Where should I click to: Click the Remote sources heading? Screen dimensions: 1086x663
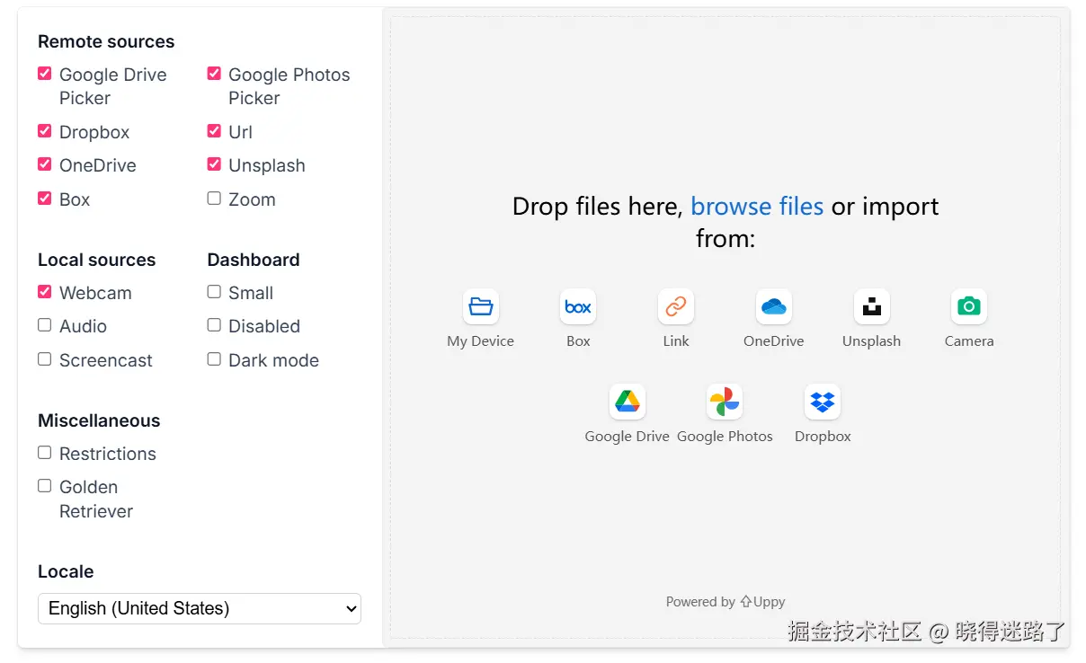tap(106, 41)
